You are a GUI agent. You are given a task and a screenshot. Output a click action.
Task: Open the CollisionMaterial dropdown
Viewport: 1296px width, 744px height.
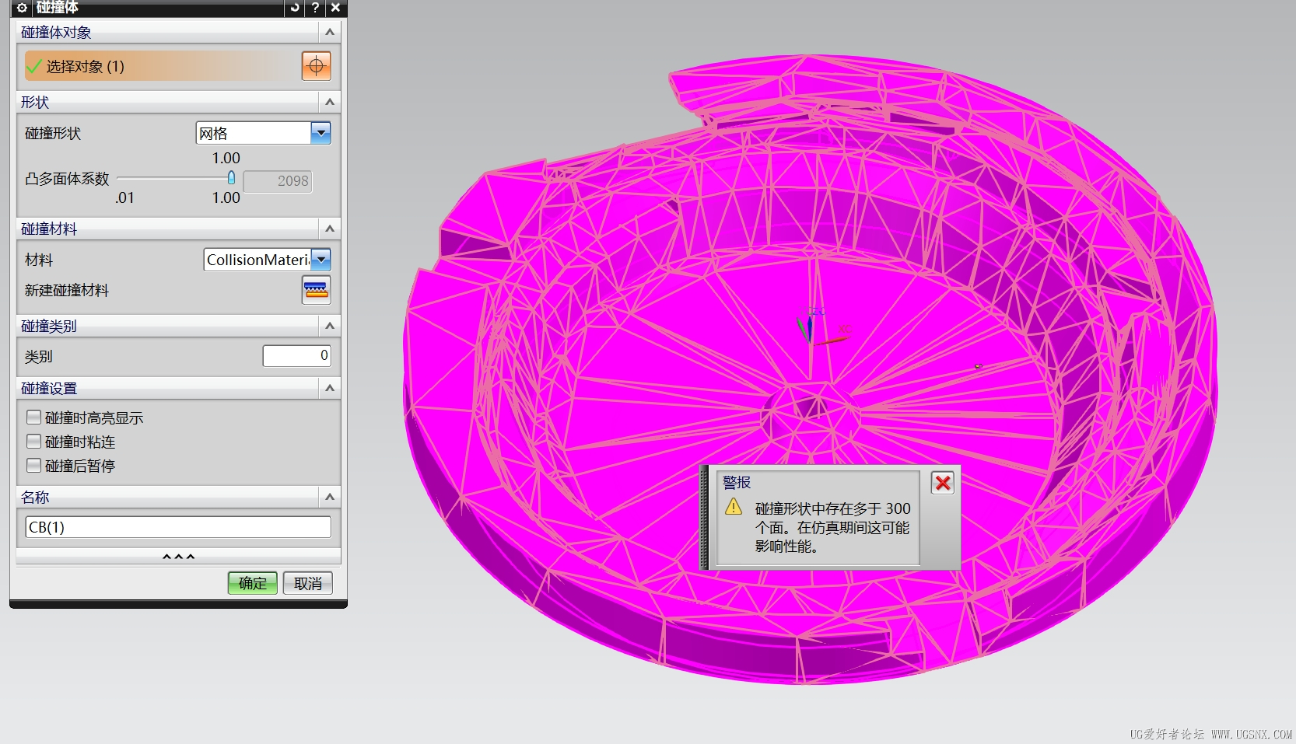(320, 260)
